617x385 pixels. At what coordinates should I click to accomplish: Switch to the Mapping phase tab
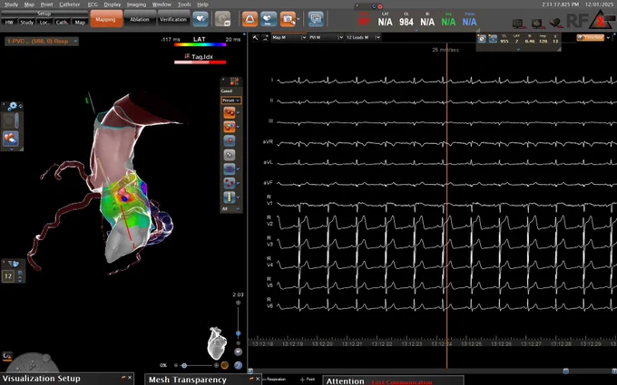pyautogui.click(x=105, y=19)
